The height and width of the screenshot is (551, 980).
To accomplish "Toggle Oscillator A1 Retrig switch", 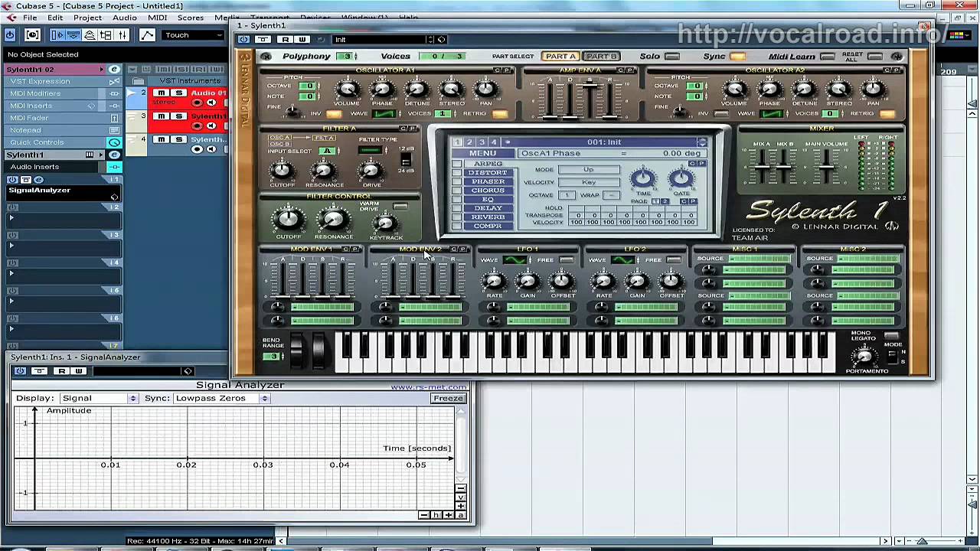I will 499,114.
